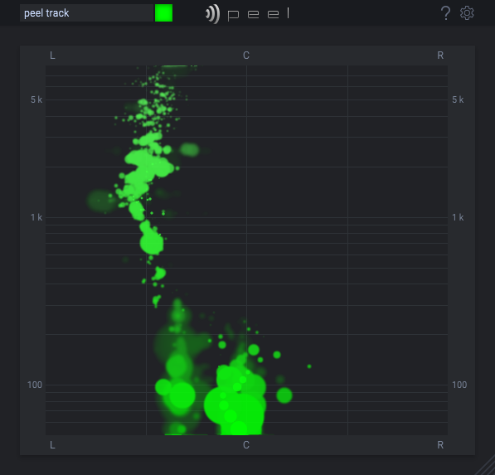The width and height of the screenshot is (495, 475).
Task: Click the right '100' frequency label
Action: [x=459, y=385]
